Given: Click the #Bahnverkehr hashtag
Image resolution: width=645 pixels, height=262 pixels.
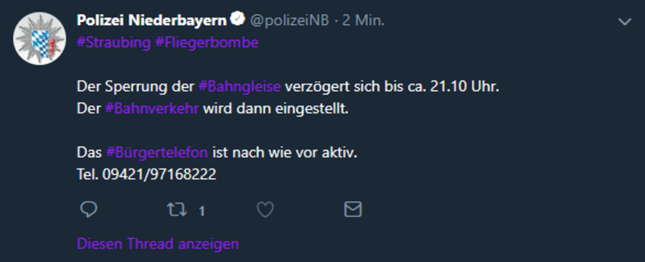Looking at the screenshot, I should tap(152, 109).
